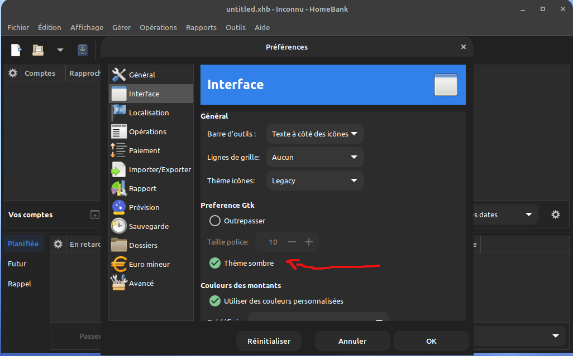Select the Euro mineur icon
Image resolution: width=573 pixels, height=356 pixels.
(x=119, y=264)
